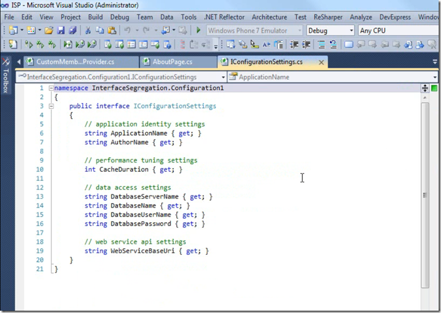Viewport: 441px width, 313px height.
Task: Open the Toolbox side panel
Action: [5, 76]
